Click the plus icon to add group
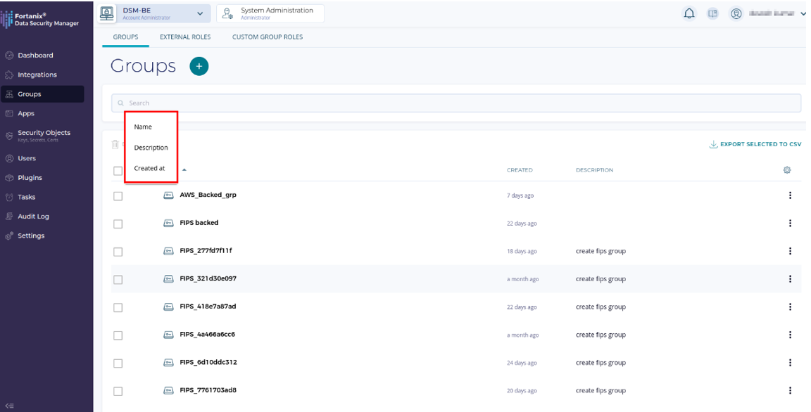The height and width of the screenshot is (412, 811). point(199,66)
